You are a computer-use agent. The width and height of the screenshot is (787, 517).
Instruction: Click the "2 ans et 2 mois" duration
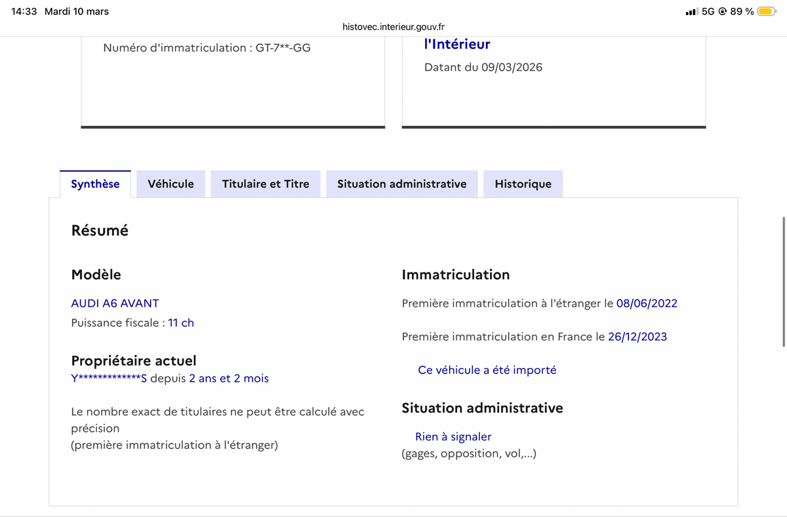tap(229, 379)
